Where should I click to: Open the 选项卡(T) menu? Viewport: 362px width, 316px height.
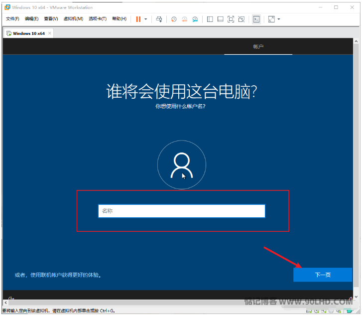(x=98, y=19)
